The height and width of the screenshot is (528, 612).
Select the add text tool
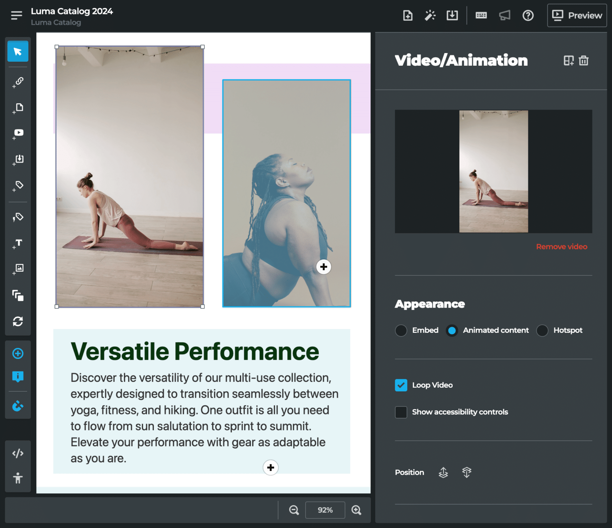click(18, 243)
